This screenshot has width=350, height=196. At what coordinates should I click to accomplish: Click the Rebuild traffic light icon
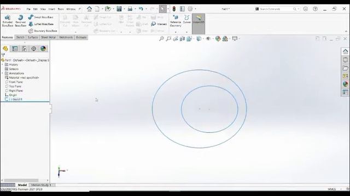174,9
